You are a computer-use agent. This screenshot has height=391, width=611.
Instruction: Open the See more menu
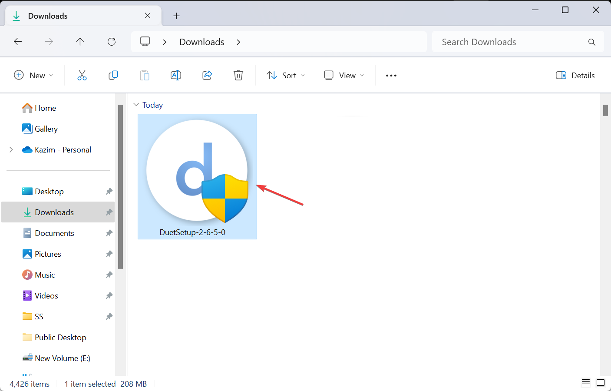[391, 75]
